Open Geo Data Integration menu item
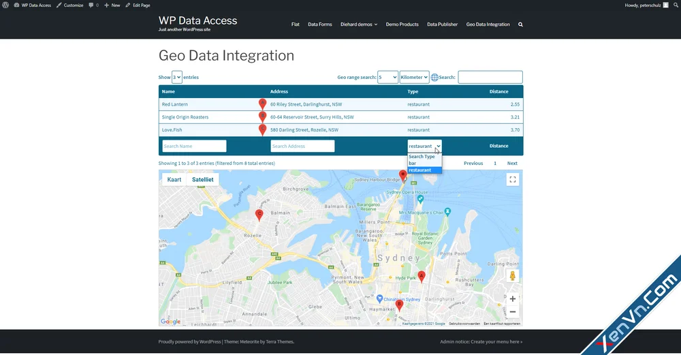This screenshot has width=681, height=355. click(488, 25)
